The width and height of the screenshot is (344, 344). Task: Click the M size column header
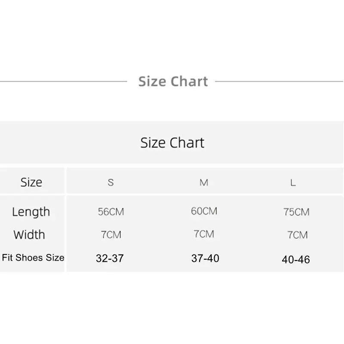point(204,182)
